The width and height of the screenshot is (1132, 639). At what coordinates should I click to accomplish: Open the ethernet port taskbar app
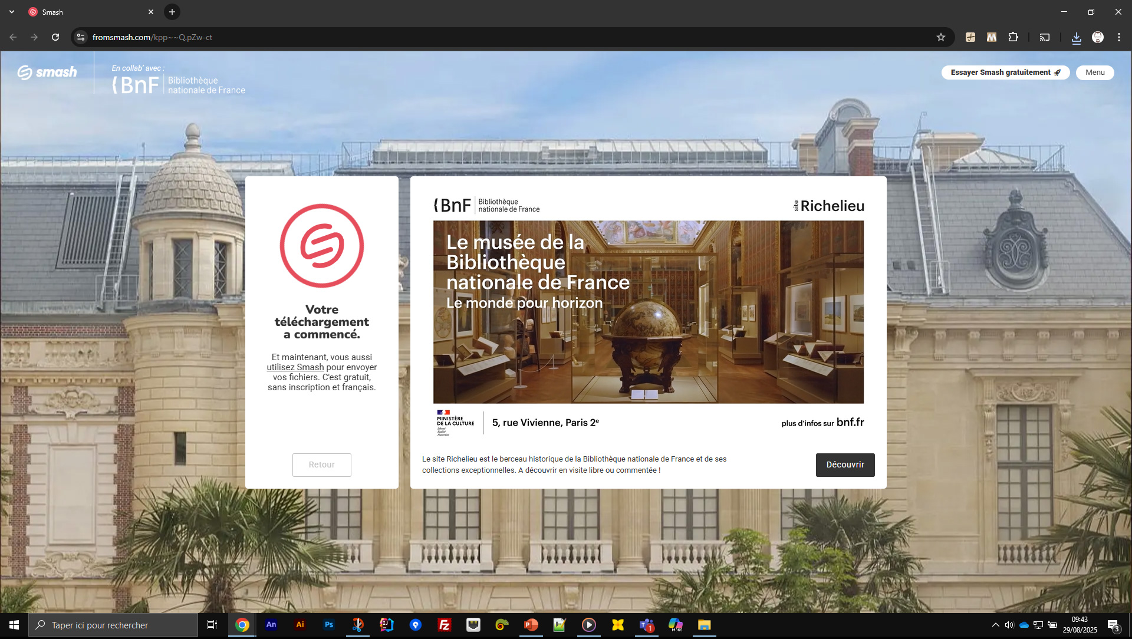(473, 625)
